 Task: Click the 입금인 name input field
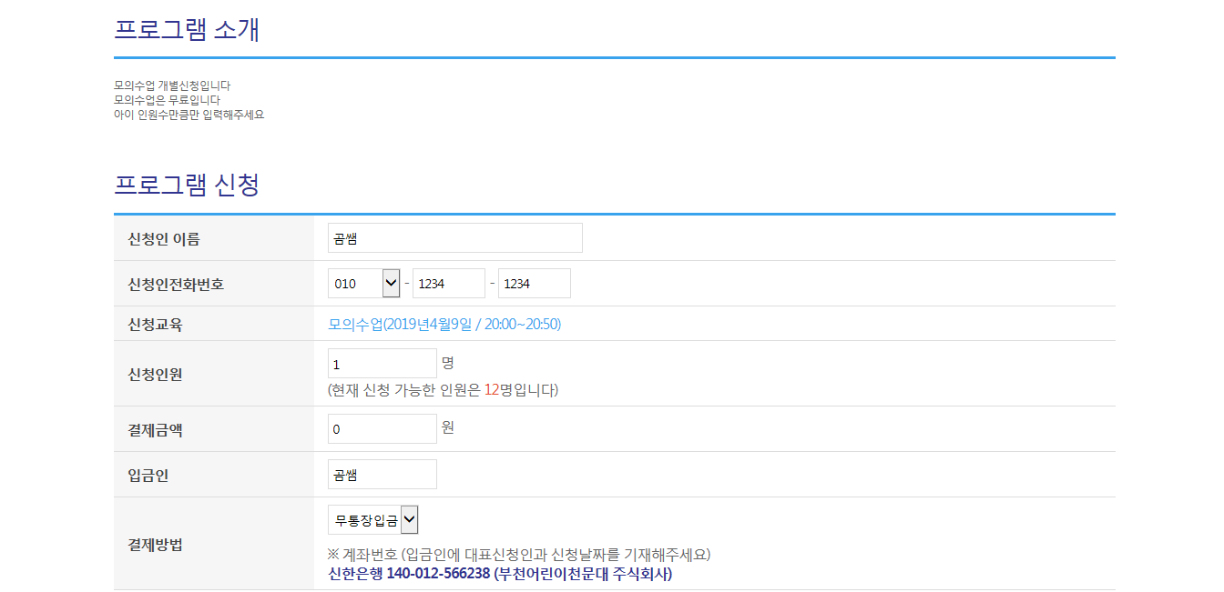pyautogui.click(x=382, y=475)
